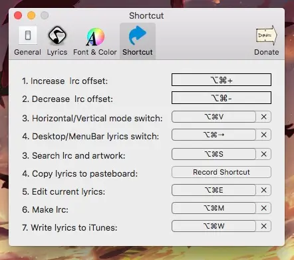
Task: Select the Shortcut tab
Action: (138, 41)
